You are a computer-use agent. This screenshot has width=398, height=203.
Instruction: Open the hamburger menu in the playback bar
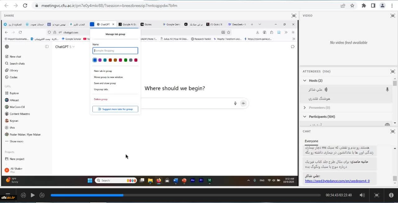(x=8, y=195)
